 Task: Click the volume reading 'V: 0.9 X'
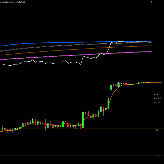click(x=157, y=98)
